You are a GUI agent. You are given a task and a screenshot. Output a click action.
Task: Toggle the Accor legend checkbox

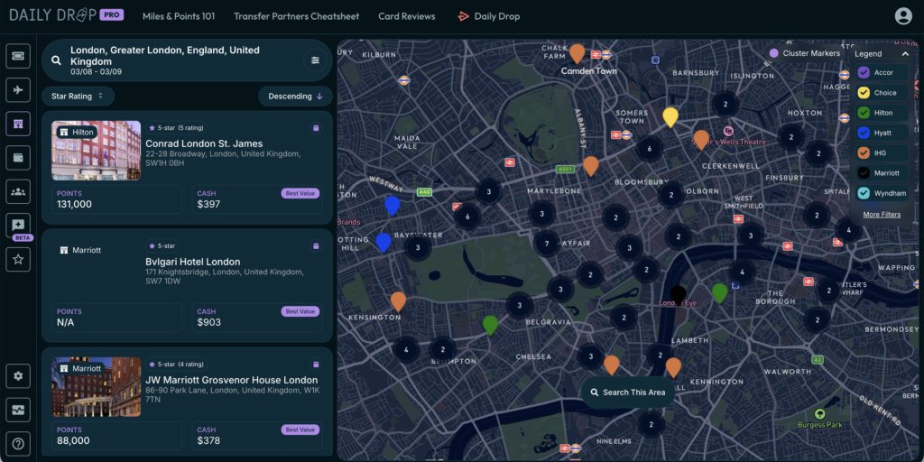(x=864, y=72)
